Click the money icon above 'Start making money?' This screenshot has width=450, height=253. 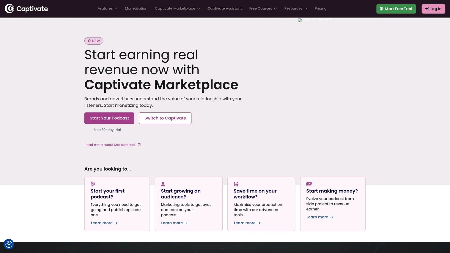click(x=309, y=184)
